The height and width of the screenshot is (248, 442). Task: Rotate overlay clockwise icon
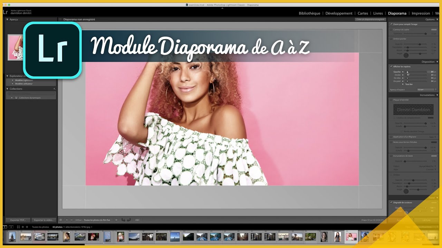(129, 220)
